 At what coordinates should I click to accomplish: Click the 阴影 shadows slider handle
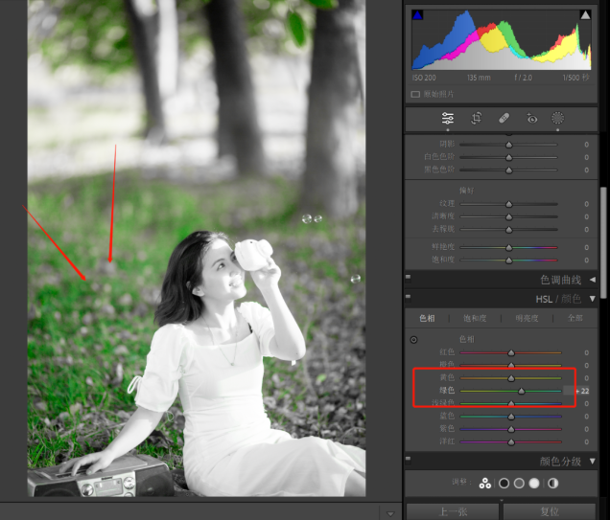(x=509, y=145)
